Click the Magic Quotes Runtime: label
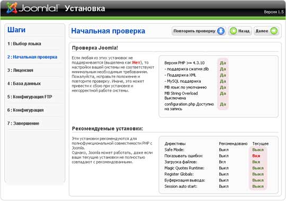The width and height of the screenshot is (286, 201). point(184,168)
